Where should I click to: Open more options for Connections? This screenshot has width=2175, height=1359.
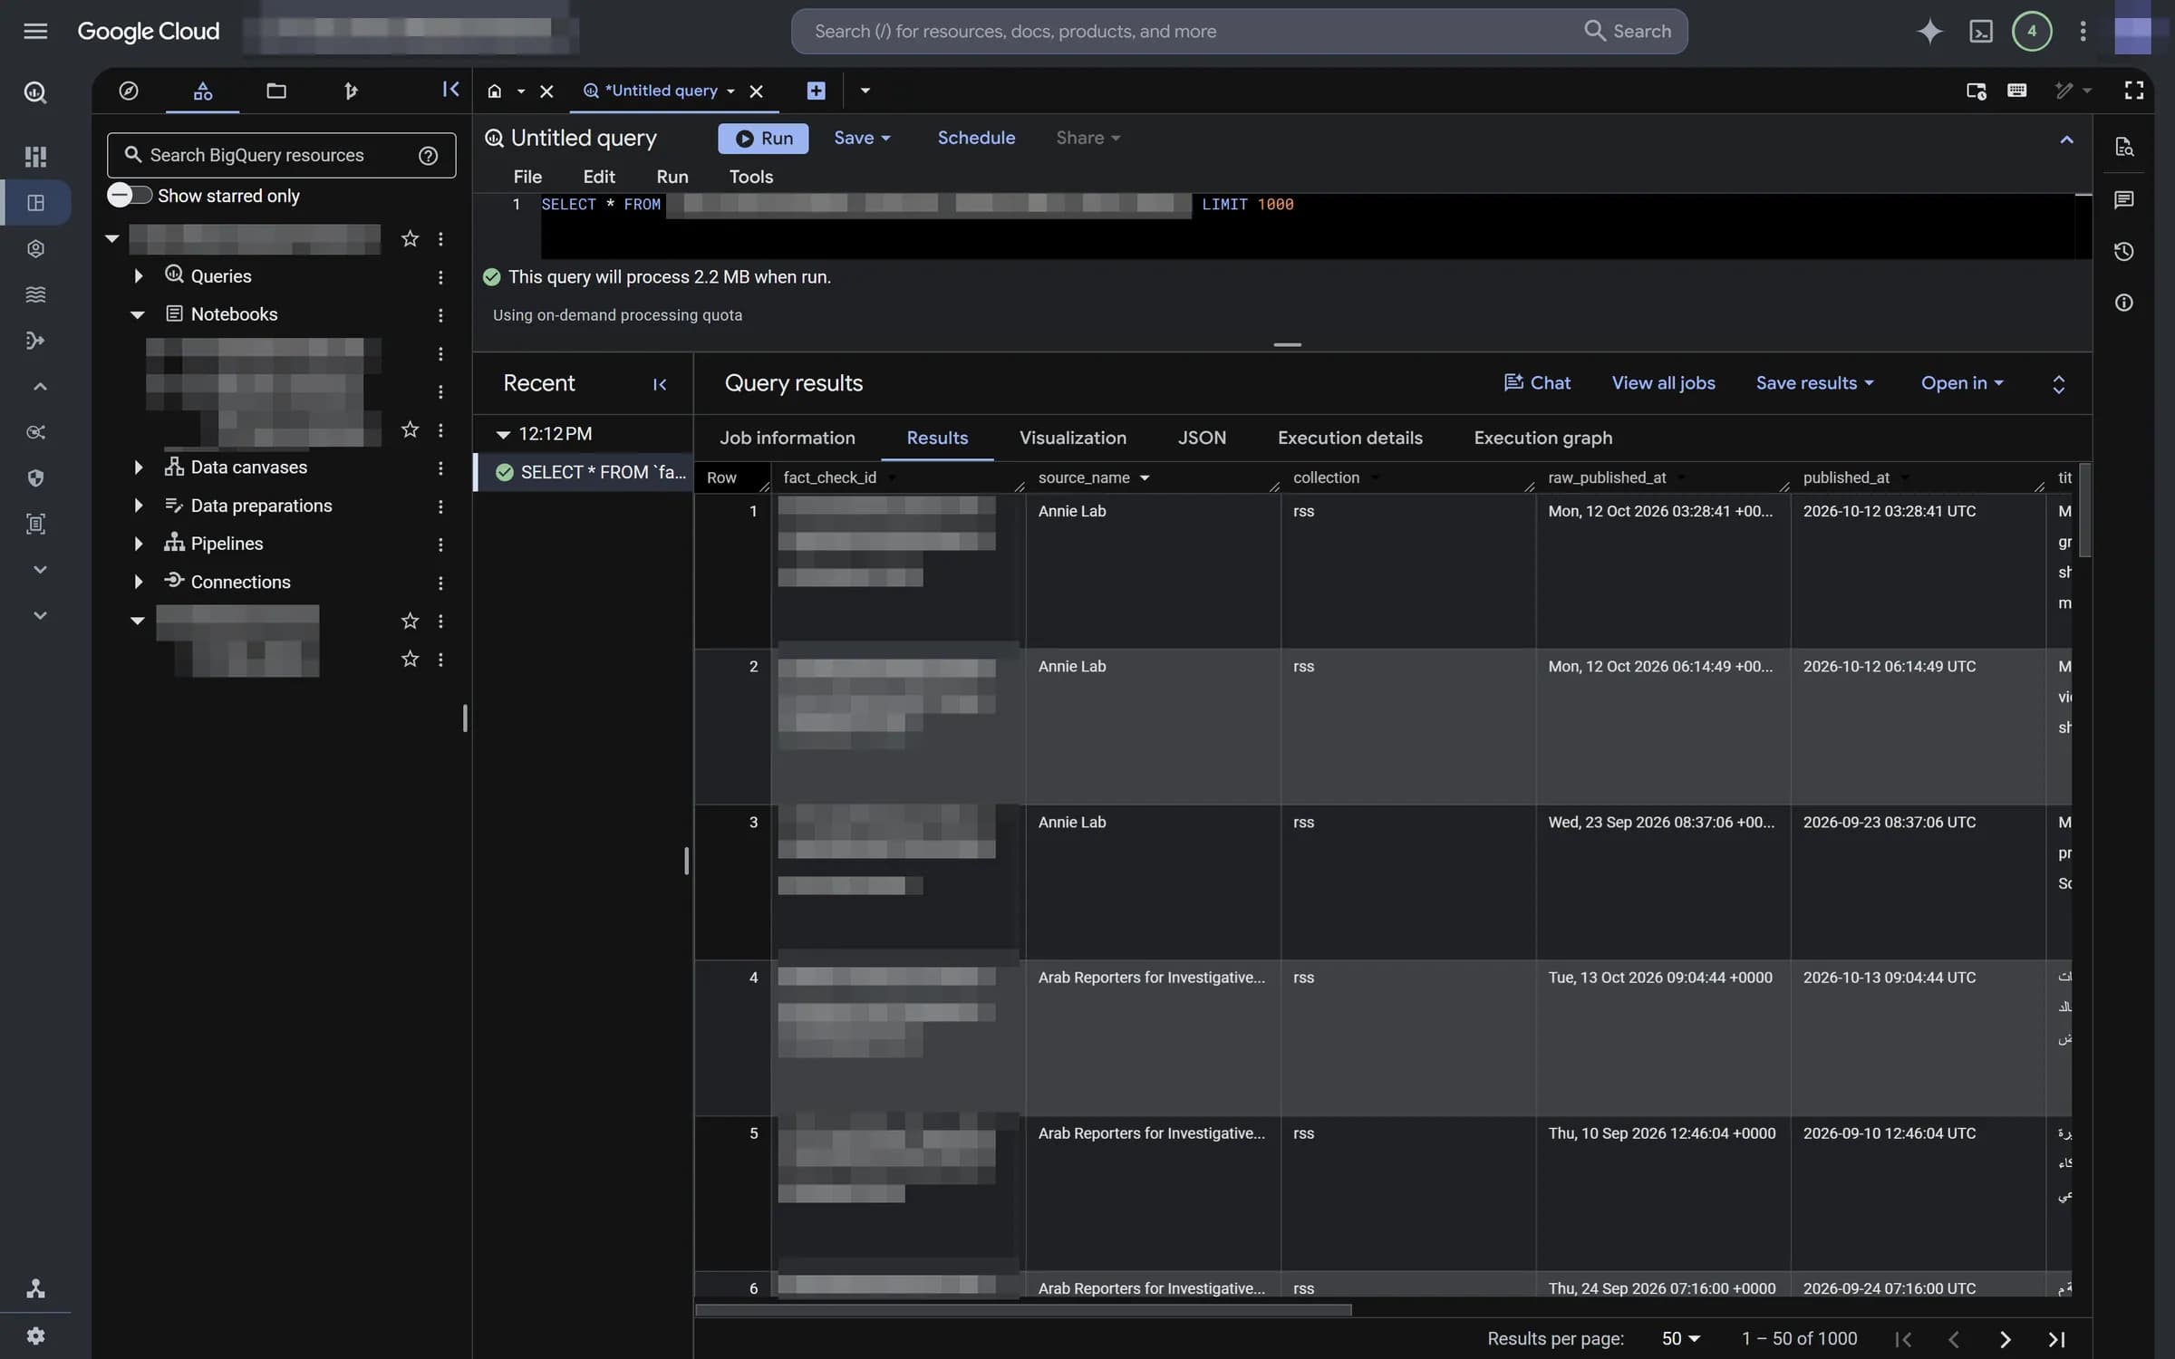pos(440,583)
